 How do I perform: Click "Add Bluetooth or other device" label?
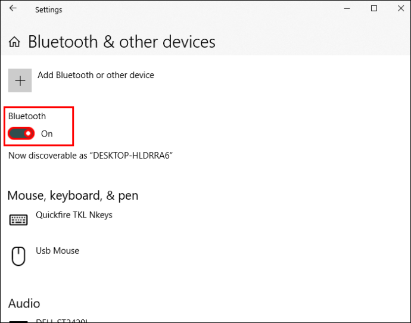coord(96,75)
